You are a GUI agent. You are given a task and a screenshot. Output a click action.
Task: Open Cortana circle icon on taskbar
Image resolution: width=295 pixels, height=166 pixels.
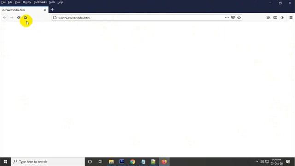[x=90, y=162]
